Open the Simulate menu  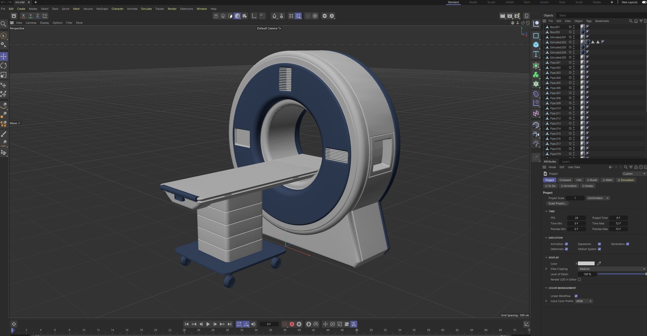(x=146, y=9)
